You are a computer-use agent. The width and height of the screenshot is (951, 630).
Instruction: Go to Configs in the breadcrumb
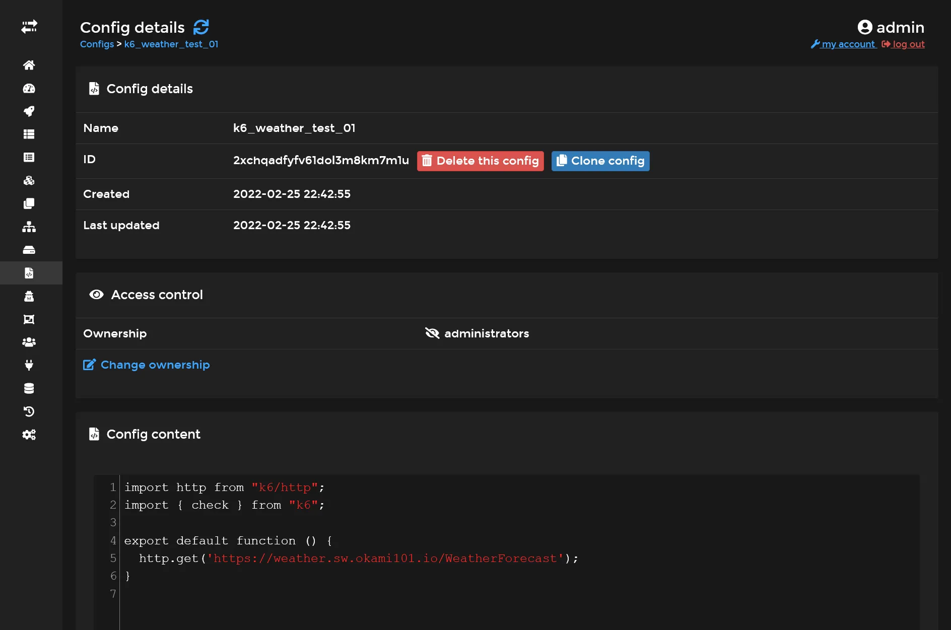97,44
